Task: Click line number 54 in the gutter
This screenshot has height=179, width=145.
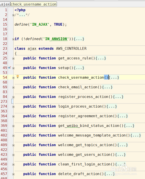Action: [5, 78]
